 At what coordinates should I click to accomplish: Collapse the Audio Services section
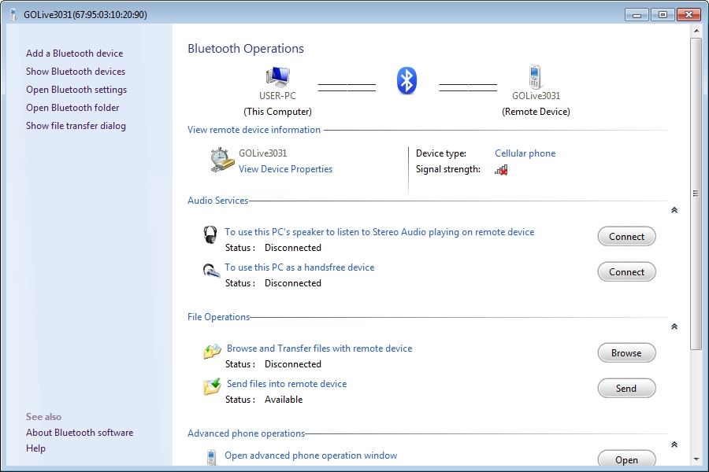pos(674,210)
